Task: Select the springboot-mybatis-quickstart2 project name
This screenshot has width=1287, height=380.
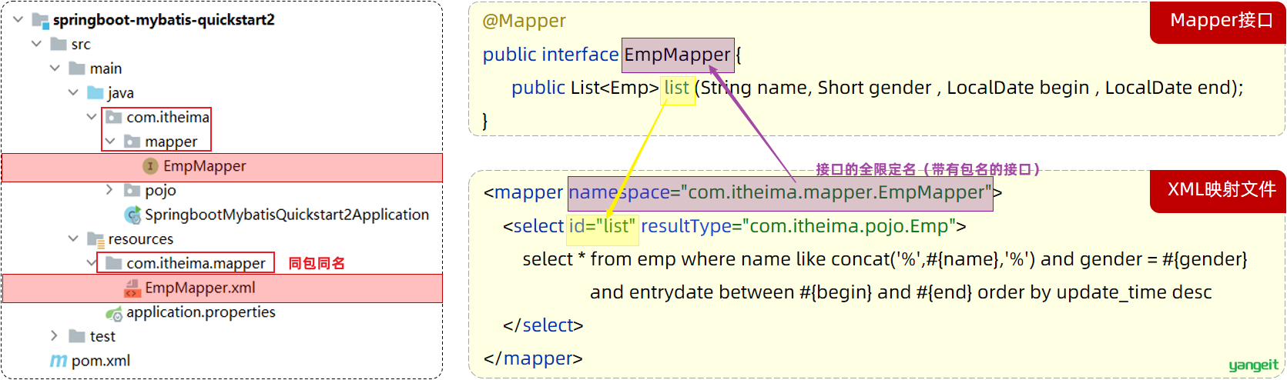Action: (x=164, y=20)
